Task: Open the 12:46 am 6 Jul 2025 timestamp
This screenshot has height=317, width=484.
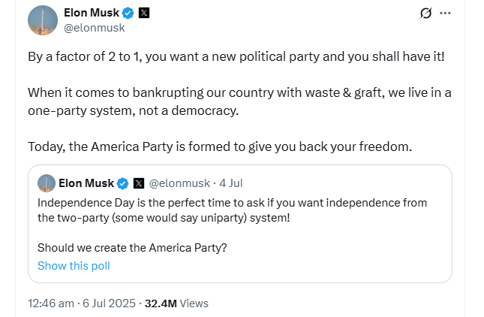Action: 82,303
